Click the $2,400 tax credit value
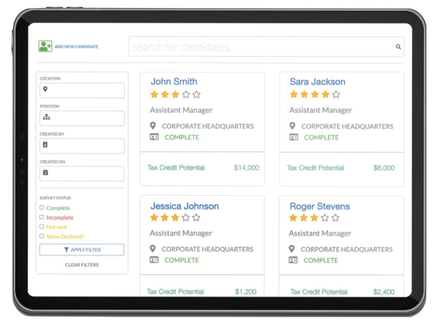 (x=384, y=292)
